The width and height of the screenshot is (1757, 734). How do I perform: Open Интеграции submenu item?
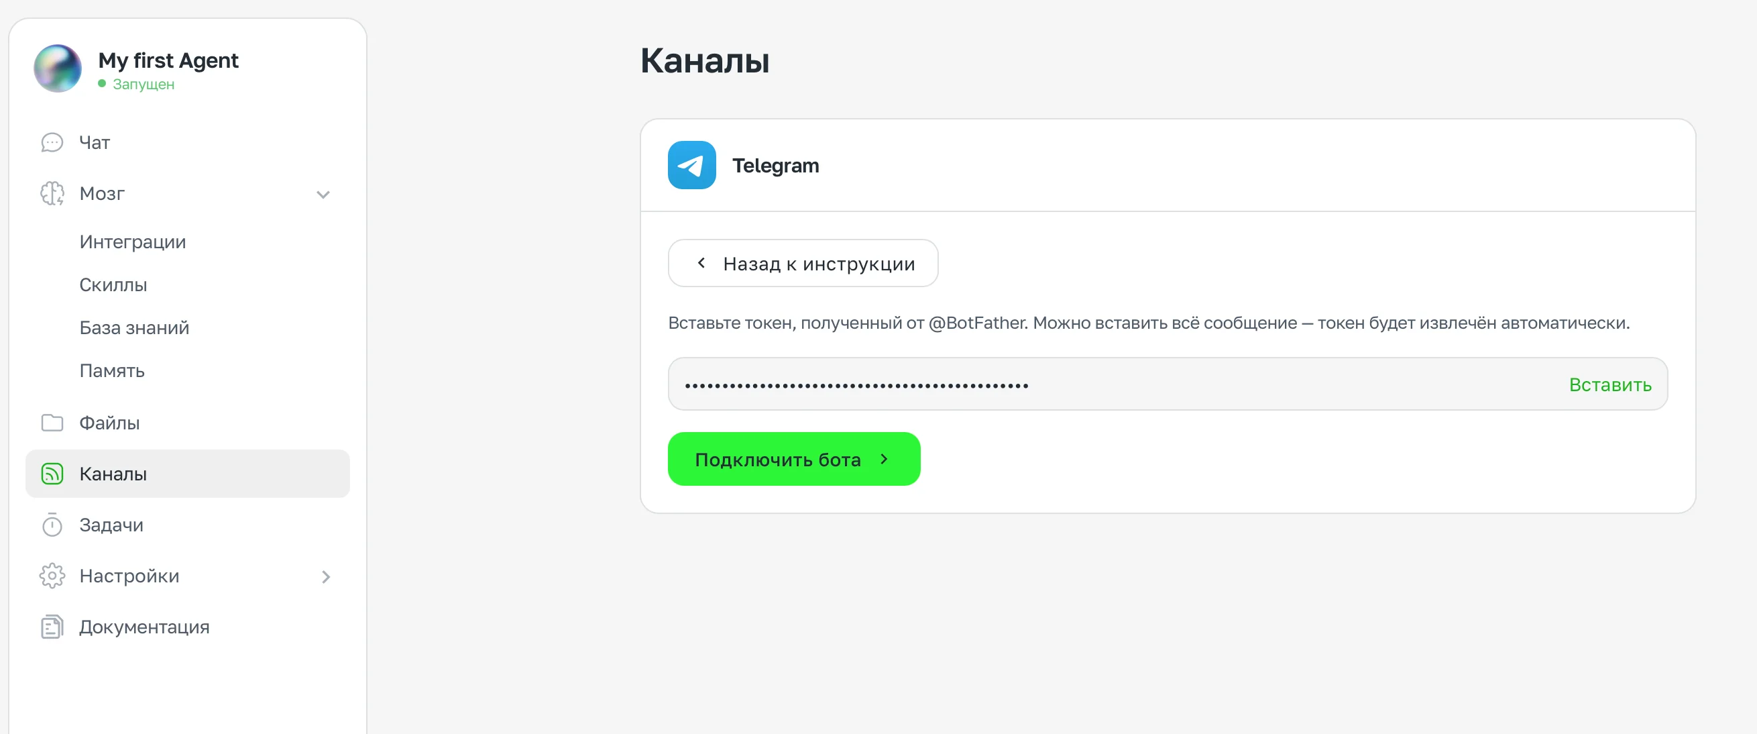coord(132,242)
